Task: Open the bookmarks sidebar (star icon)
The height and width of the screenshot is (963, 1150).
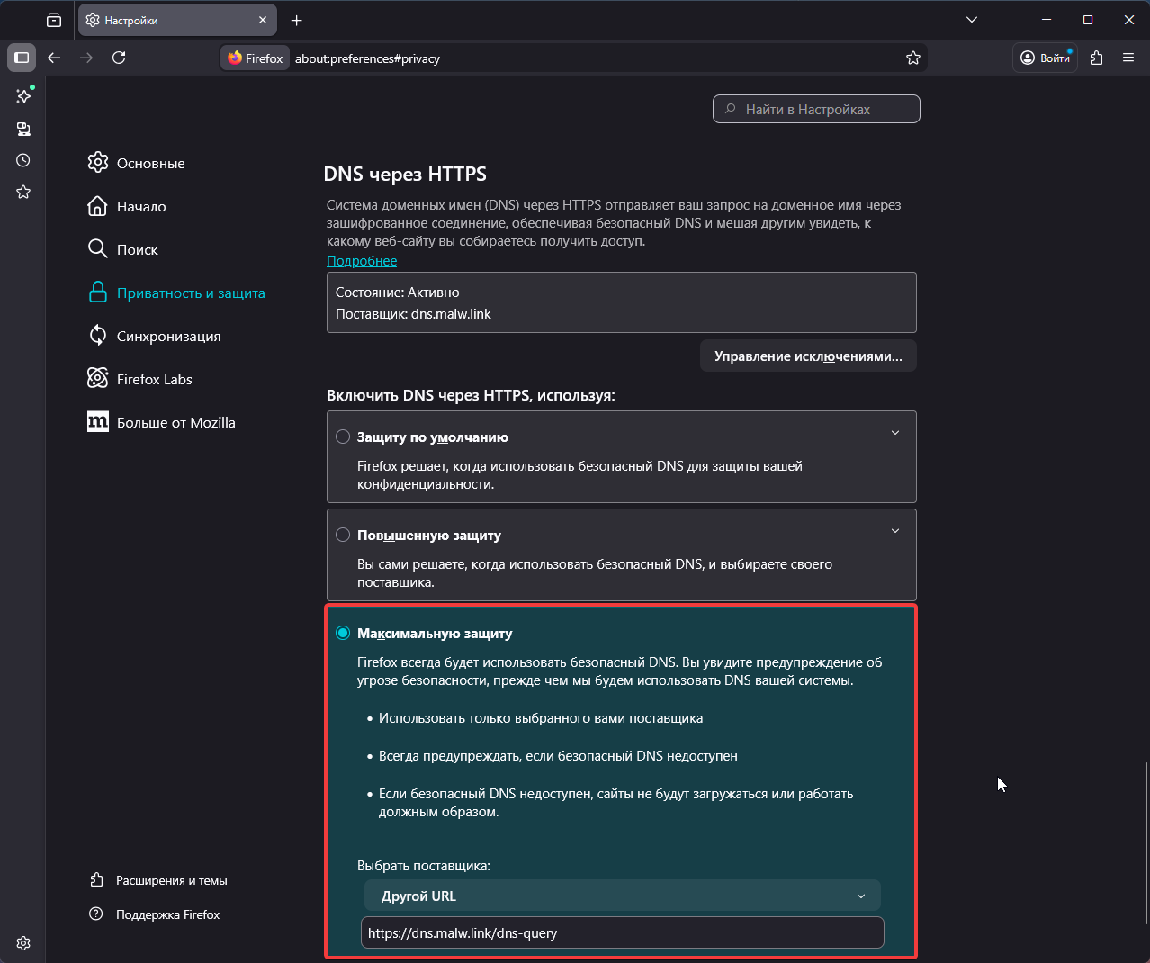Action: [x=22, y=192]
